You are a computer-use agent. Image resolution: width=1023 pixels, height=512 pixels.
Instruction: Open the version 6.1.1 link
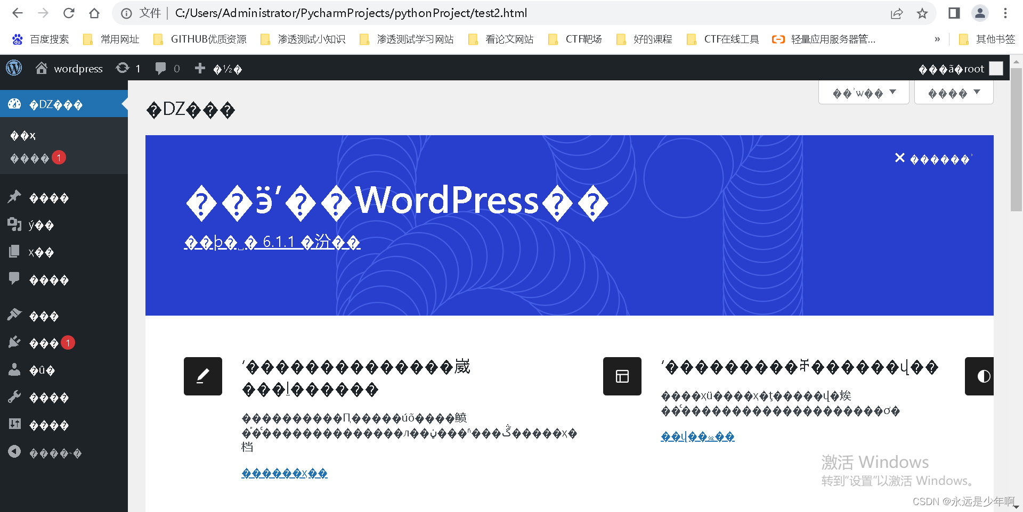272,242
